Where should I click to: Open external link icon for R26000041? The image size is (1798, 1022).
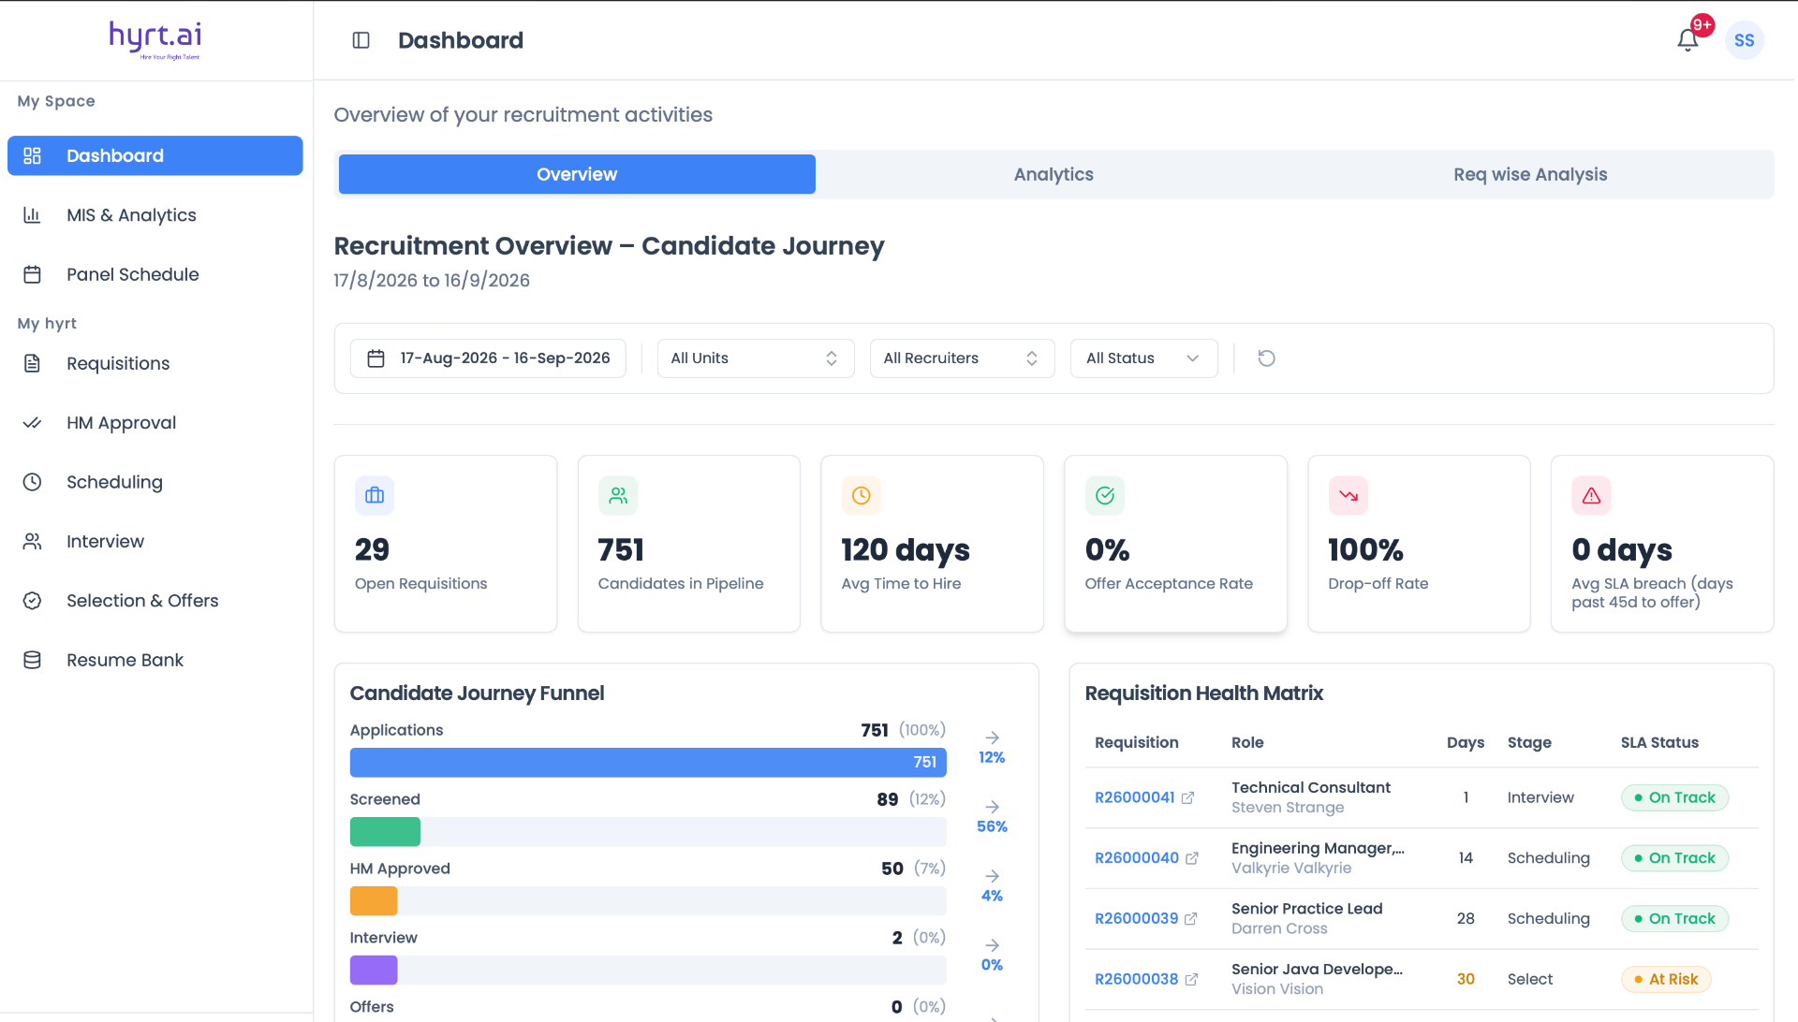(x=1187, y=797)
